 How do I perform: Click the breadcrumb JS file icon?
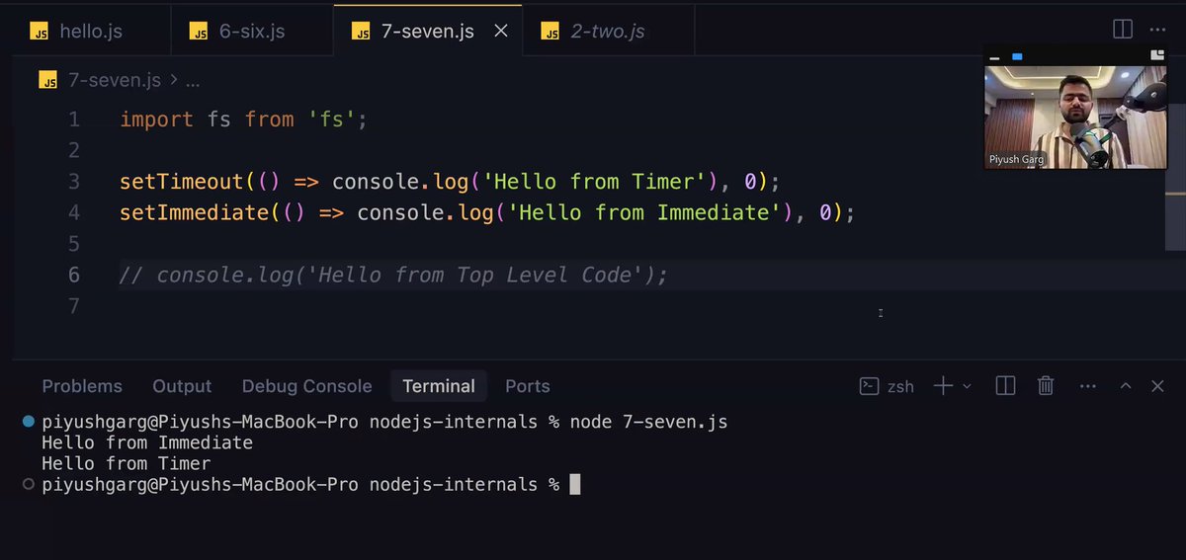(48, 80)
